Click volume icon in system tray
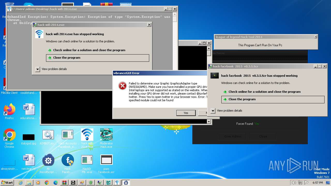The width and height of the screenshot is (331, 186). pos(294,183)
